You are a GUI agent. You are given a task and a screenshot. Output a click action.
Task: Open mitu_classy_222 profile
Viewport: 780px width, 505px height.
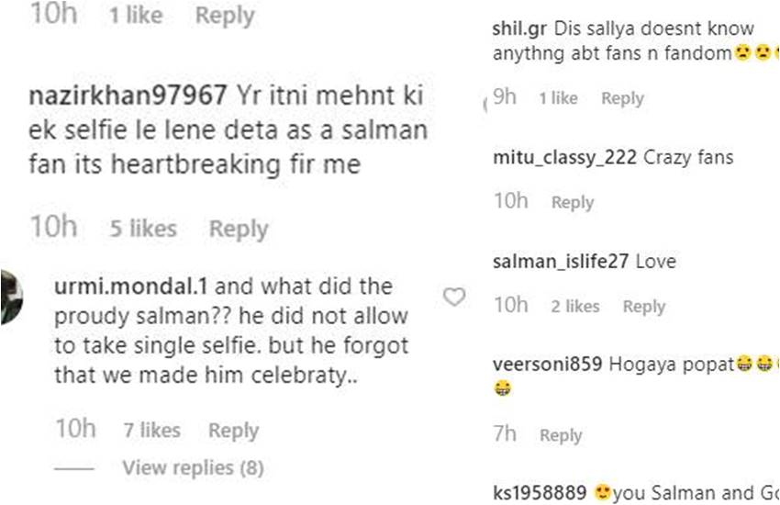click(x=564, y=157)
